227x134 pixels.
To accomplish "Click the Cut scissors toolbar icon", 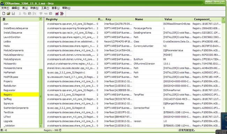I will (x=20, y=14).
